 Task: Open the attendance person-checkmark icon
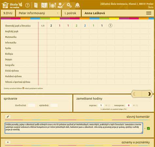click(61, 5)
